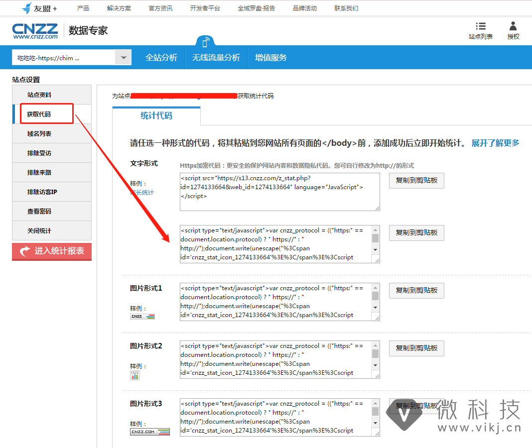
Task: Select the 统计代码 tab
Action: [156, 116]
